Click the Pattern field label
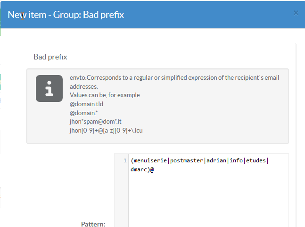Screen dimensions: 305x227 coord(94,223)
